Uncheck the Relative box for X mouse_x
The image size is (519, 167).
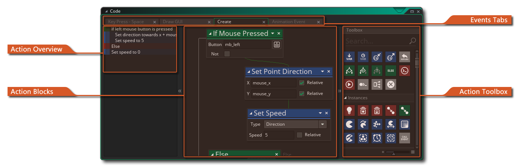302,83
